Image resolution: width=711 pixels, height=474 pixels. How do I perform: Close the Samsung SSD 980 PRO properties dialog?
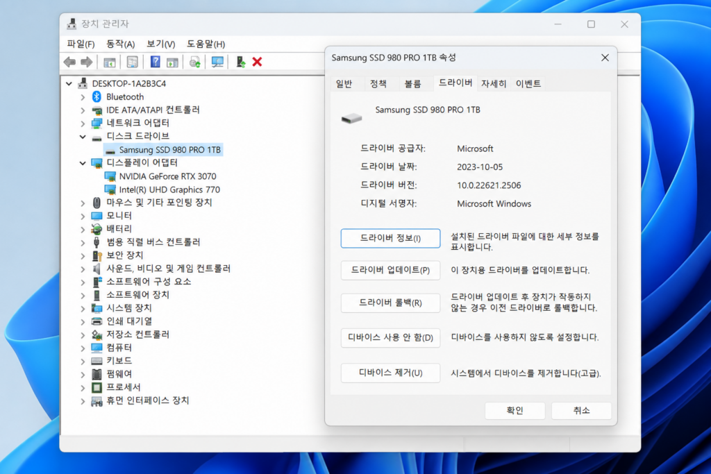(x=605, y=58)
